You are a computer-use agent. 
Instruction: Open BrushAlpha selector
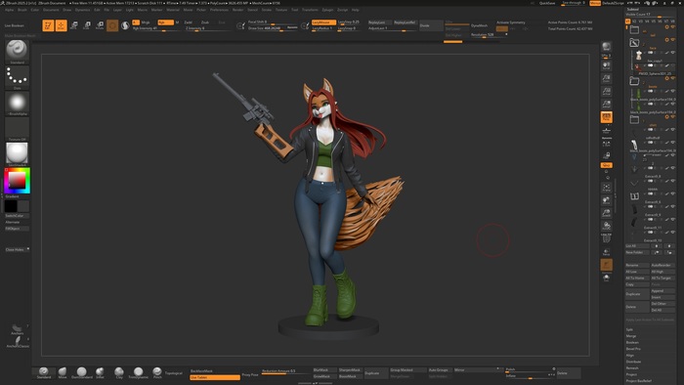(17, 103)
